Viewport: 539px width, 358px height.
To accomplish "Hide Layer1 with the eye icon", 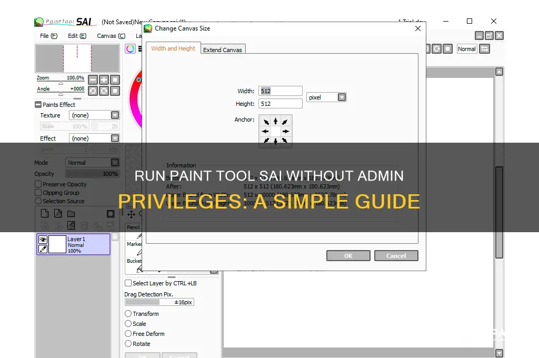I will (x=43, y=240).
